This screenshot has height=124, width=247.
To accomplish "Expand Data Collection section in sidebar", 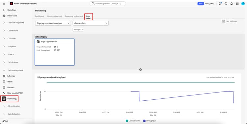I will pos(4,114).
